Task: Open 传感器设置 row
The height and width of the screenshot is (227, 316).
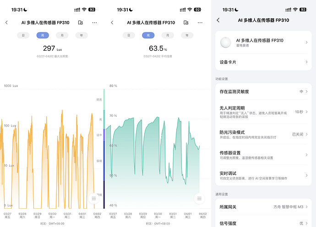Action: click(264, 155)
